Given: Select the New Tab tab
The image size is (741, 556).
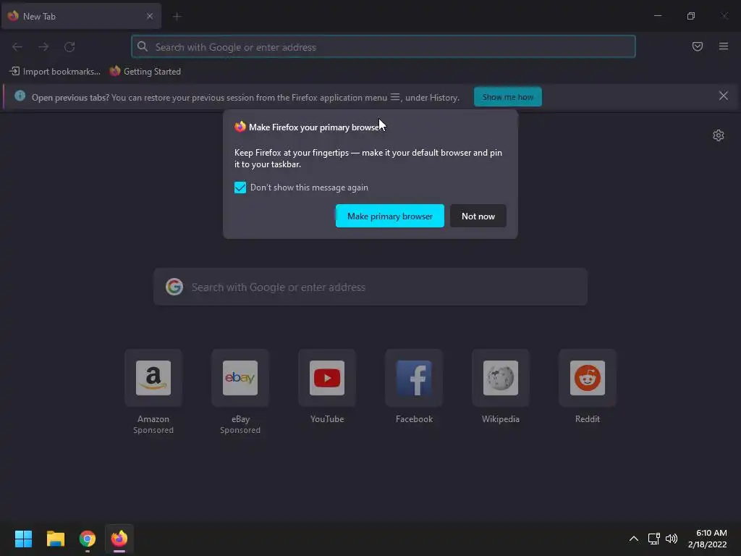Looking at the screenshot, I should pos(81,16).
